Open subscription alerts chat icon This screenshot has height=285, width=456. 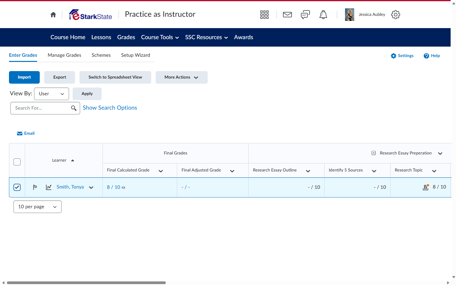(x=305, y=15)
